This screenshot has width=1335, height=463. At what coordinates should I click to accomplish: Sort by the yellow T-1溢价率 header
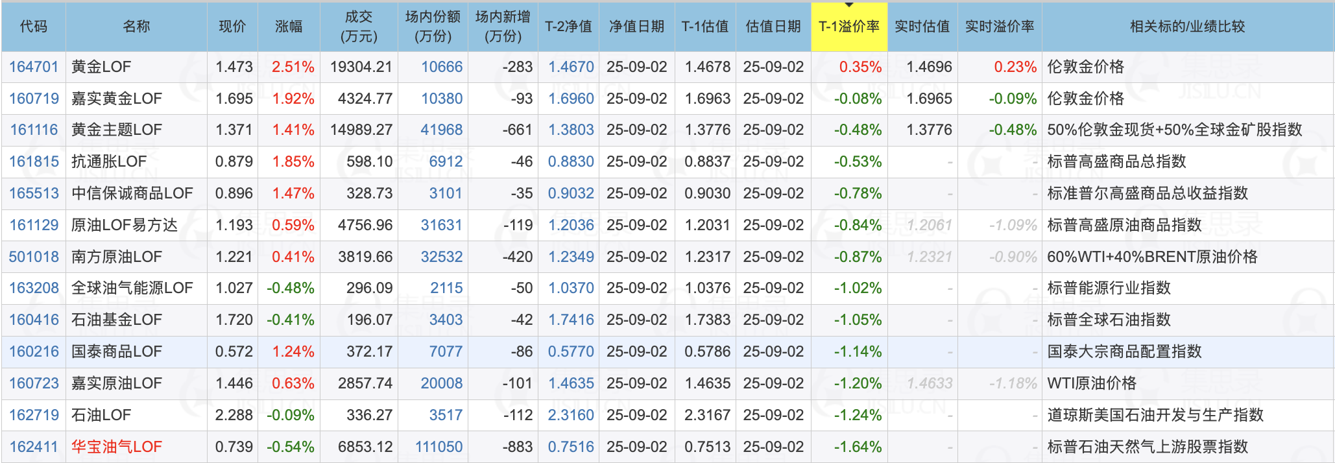coord(848,27)
